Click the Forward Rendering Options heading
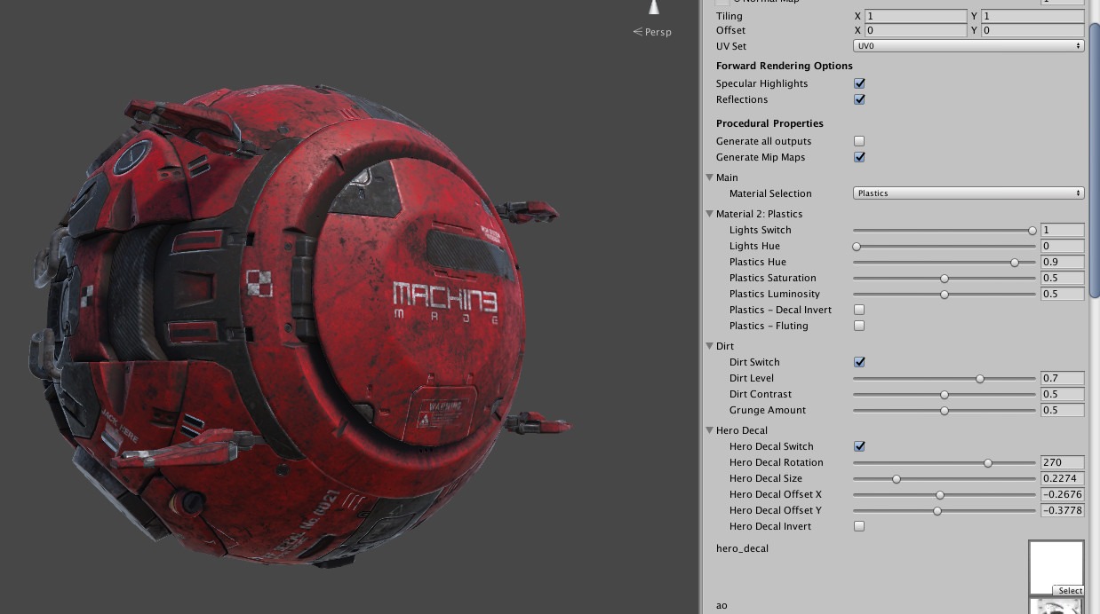1100x614 pixels. [785, 66]
